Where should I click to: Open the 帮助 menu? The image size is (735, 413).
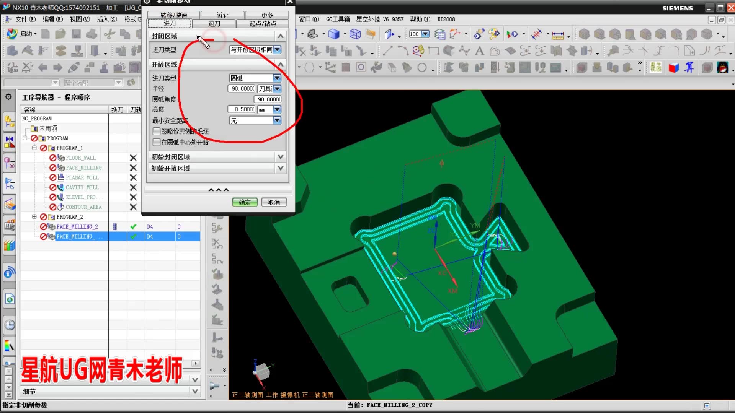tap(420, 19)
